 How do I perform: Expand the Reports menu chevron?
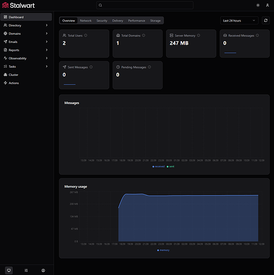pos(47,50)
